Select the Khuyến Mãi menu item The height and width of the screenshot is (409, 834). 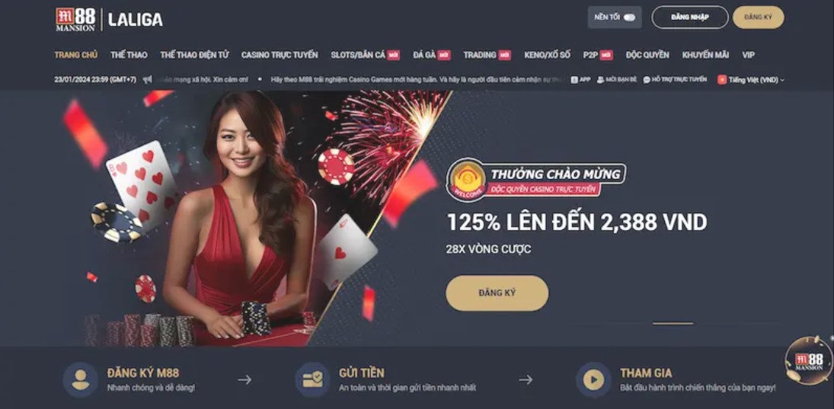tap(705, 55)
